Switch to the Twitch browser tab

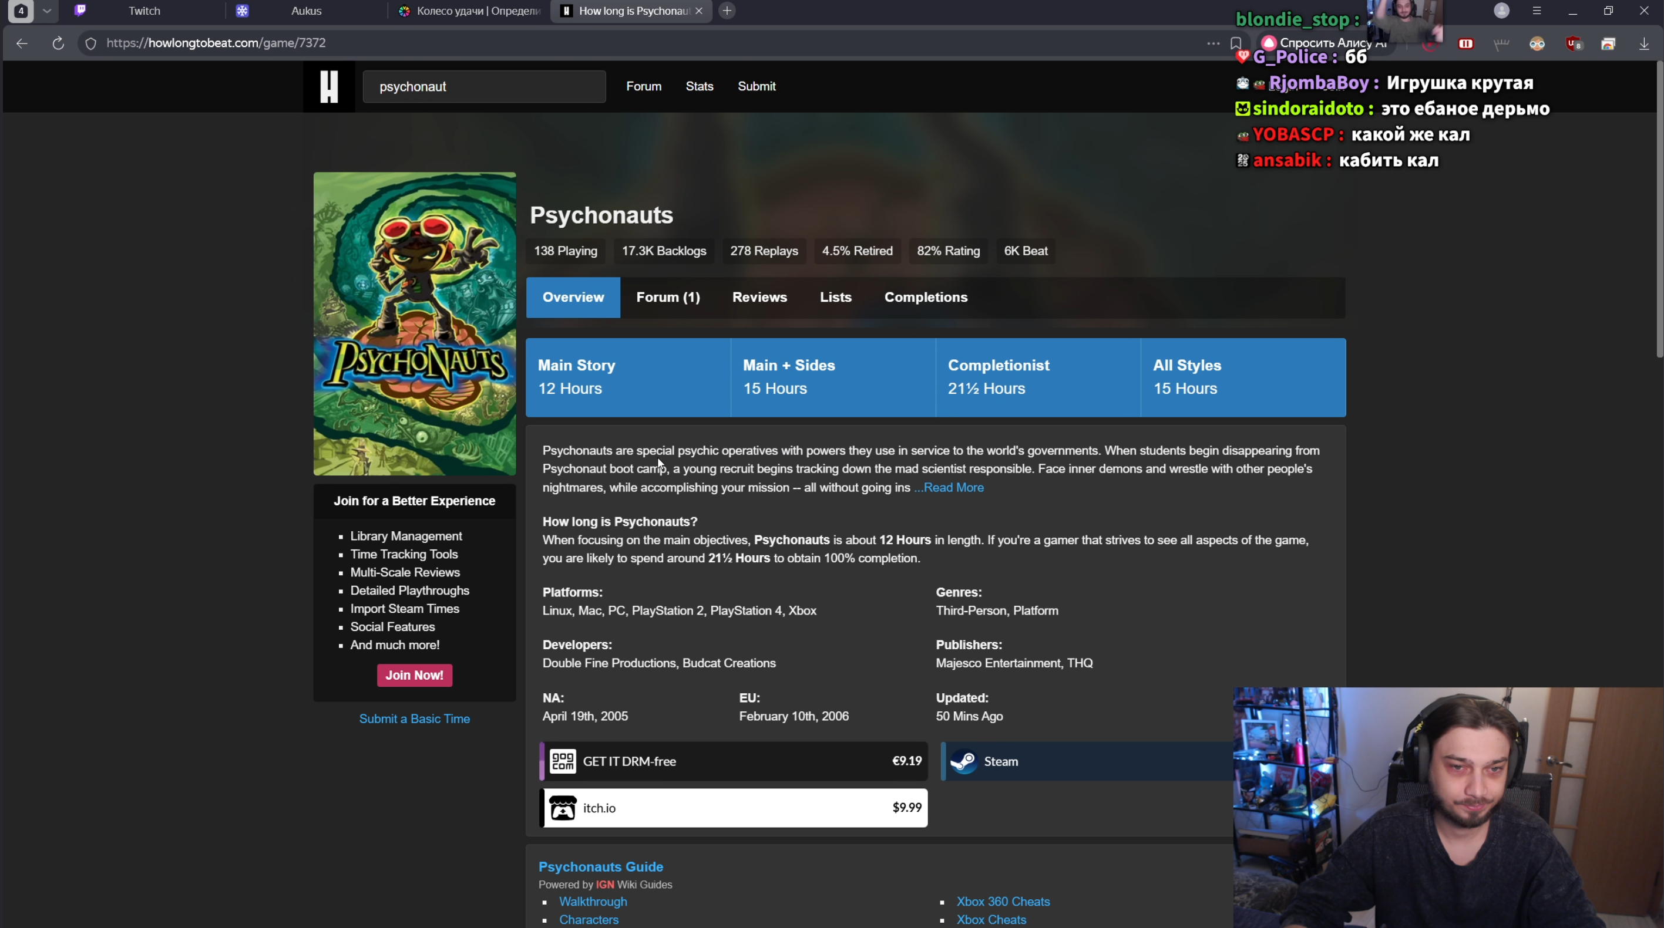(143, 11)
